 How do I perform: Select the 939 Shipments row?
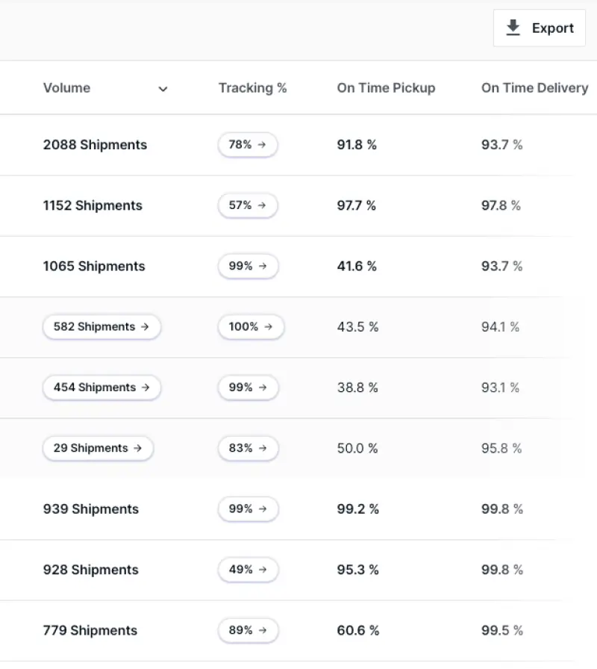point(91,509)
